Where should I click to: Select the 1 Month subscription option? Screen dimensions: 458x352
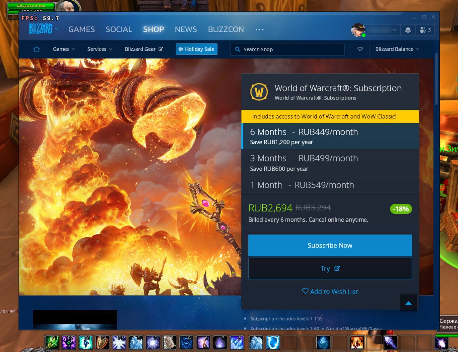tap(330, 185)
